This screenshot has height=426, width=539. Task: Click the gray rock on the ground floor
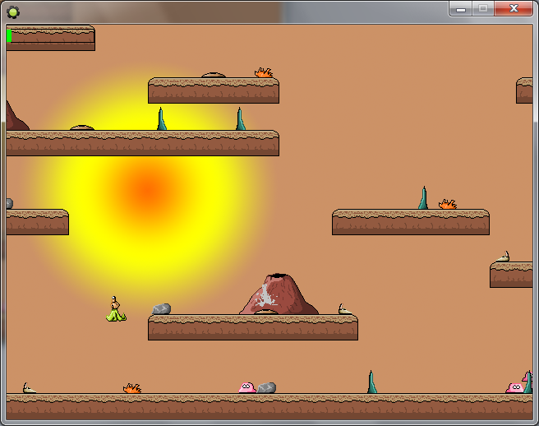(266, 387)
